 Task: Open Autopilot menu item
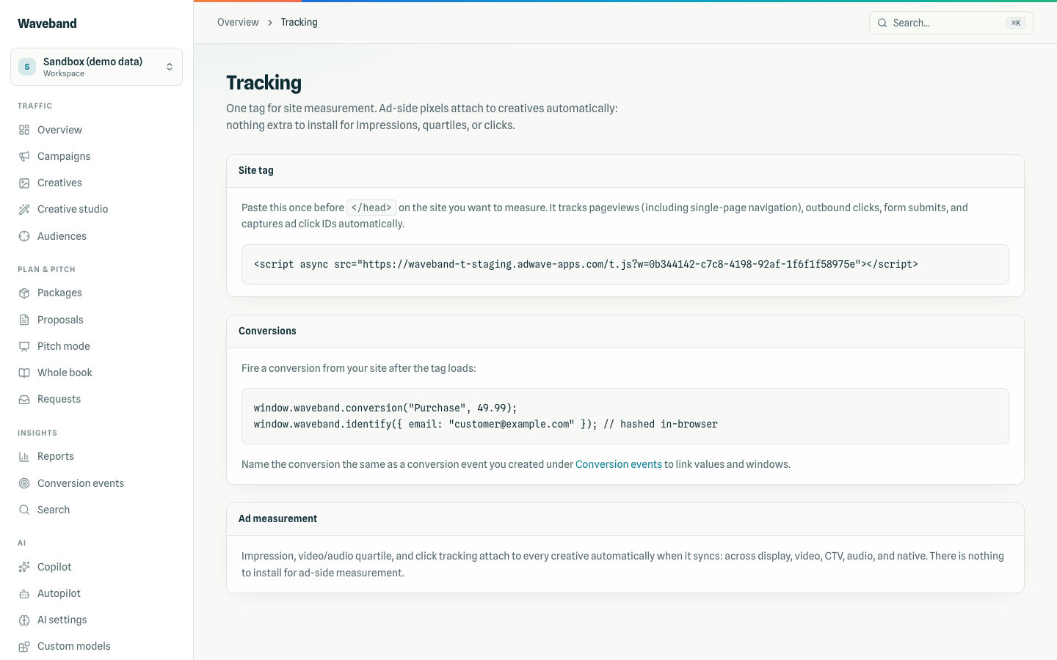96,593
